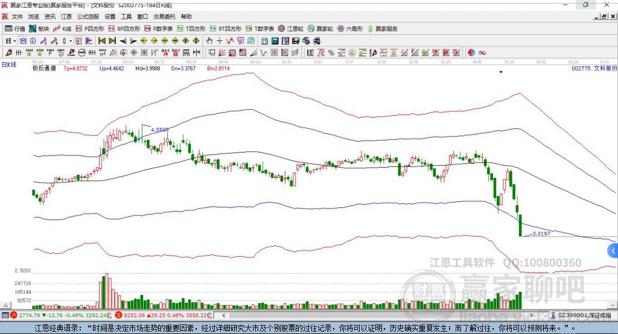The height and width of the screenshot is (334, 618).
Task: Open the 工具 menu
Action: pyautogui.click(x=126, y=16)
